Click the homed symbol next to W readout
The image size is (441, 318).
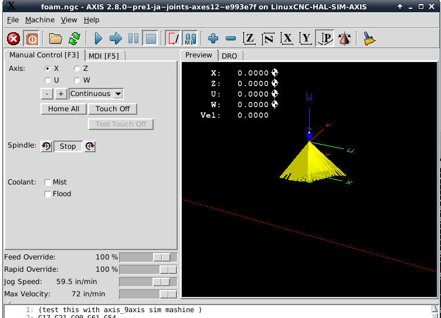(275, 104)
